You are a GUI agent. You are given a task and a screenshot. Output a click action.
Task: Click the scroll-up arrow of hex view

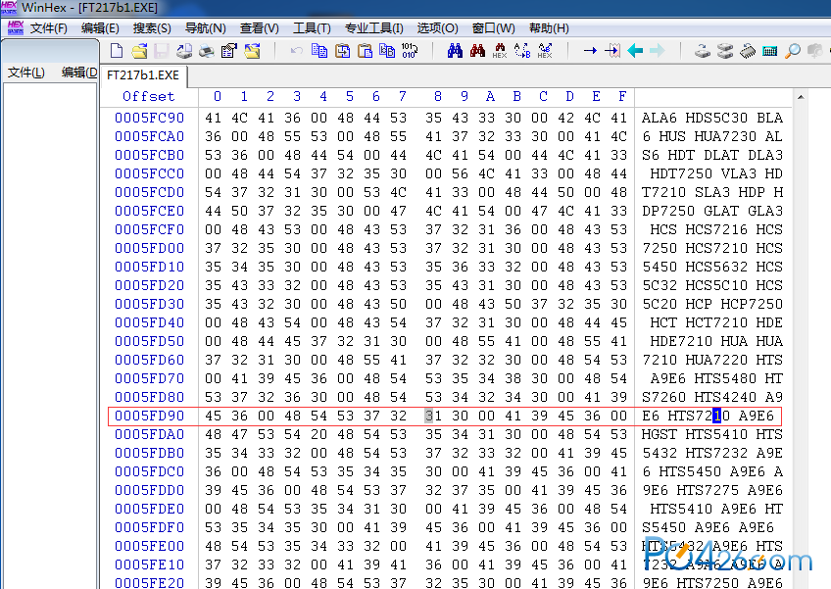[x=801, y=97]
